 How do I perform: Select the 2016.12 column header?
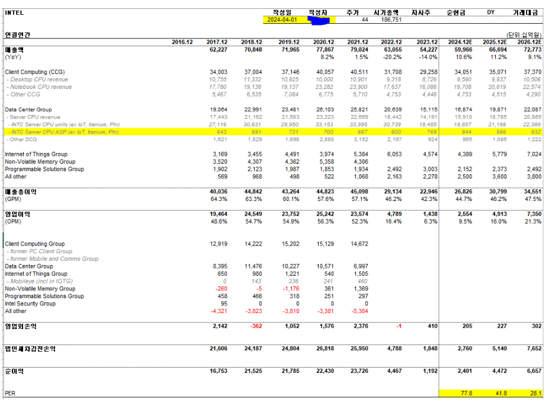click(182, 42)
